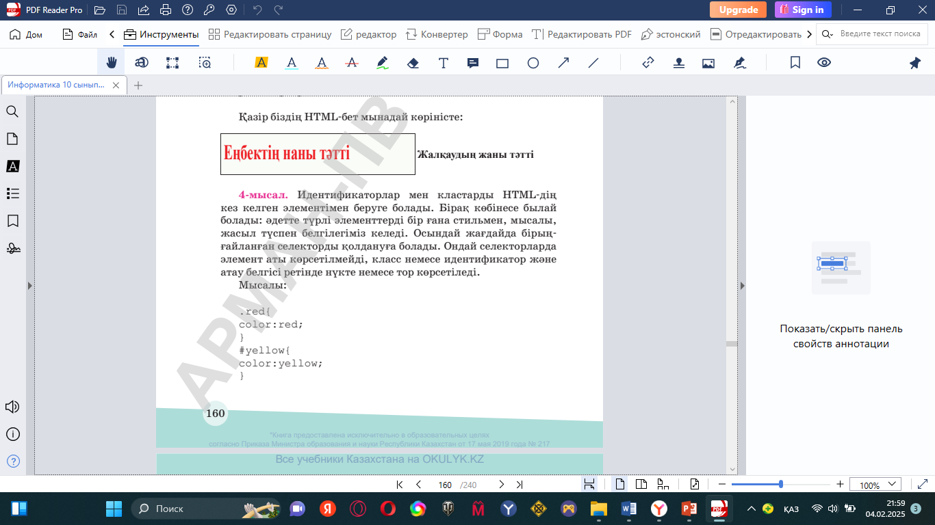Open the Bookmarks panel in left sidebar
935x525 pixels.
tap(12, 221)
